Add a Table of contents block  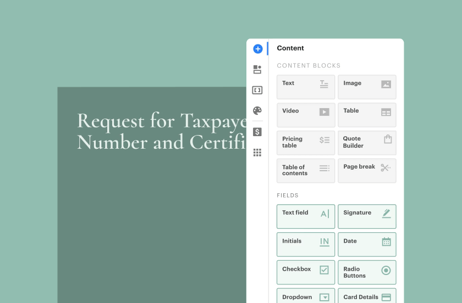point(305,171)
